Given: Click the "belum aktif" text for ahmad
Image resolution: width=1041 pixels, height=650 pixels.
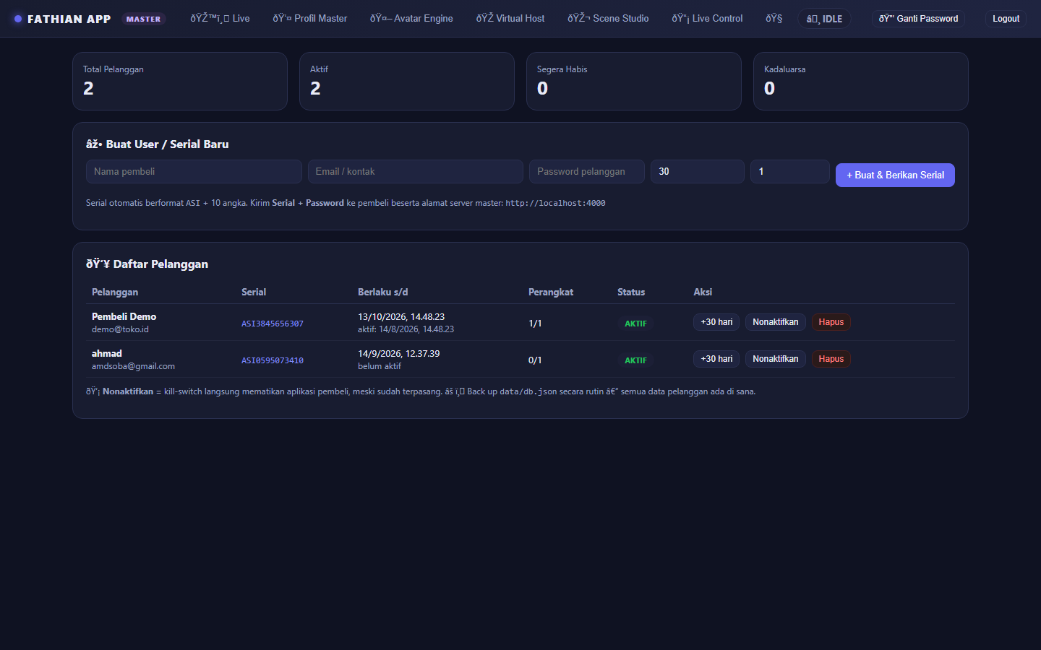Looking at the screenshot, I should pos(380,366).
